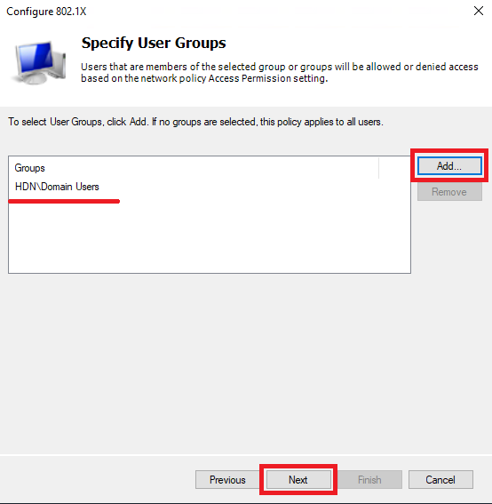Viewport: 492px width, 504px height.
Task: Click the blank header column right of Groups
Action: tap(394, 168)
